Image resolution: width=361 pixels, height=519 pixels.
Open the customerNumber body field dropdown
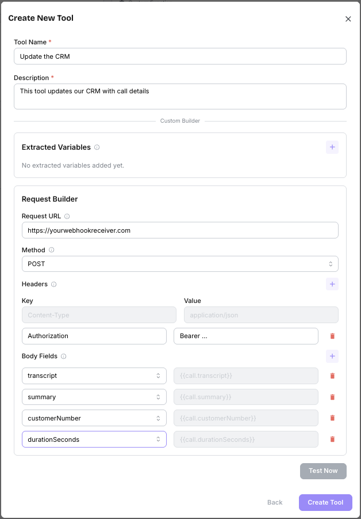point(94,418)
